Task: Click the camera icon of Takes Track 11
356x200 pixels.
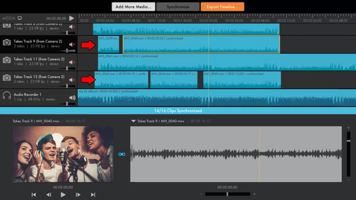Action: [x=7, y=60]
